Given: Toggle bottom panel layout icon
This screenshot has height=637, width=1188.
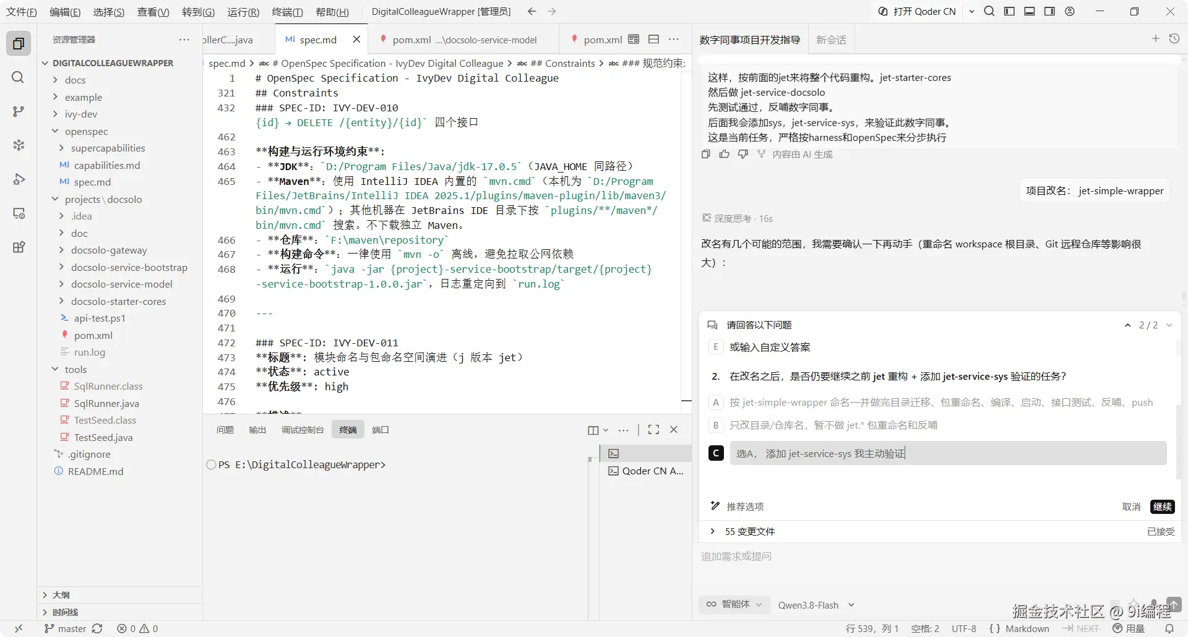Looking at the screenshot, I should [1030, 11].
